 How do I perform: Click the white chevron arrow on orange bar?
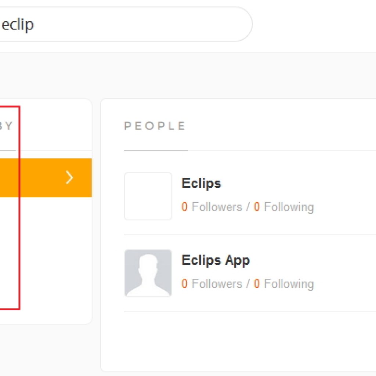point(69,177)
